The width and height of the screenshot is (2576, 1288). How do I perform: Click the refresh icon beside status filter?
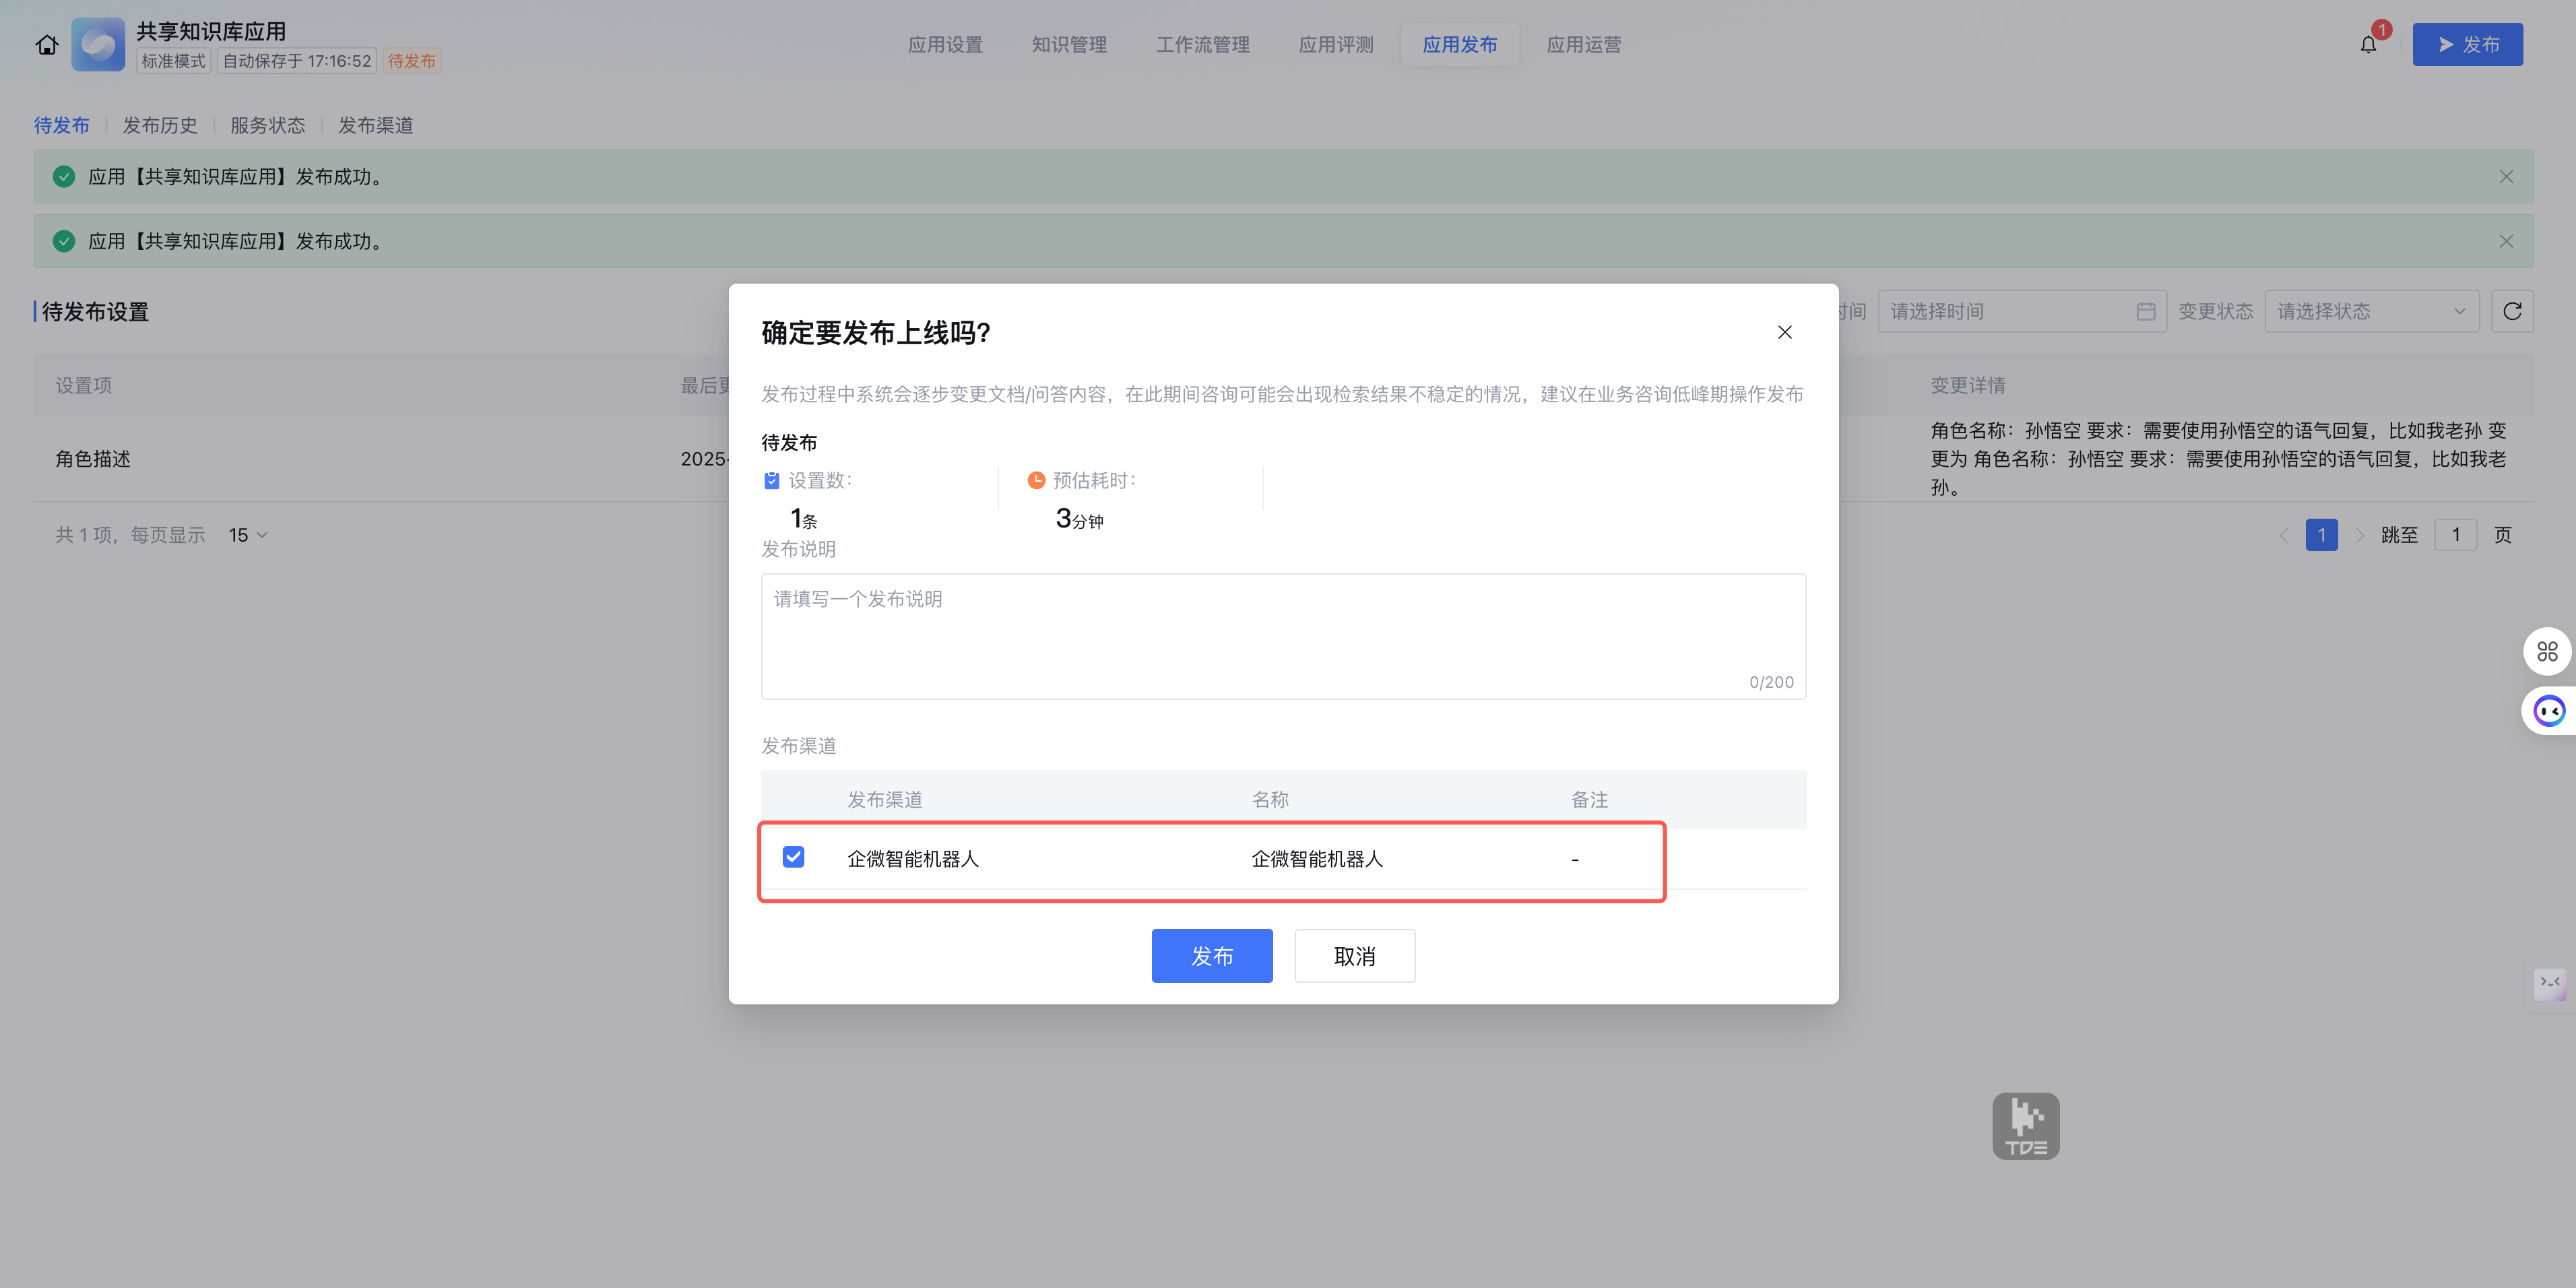coord(2511,312)
